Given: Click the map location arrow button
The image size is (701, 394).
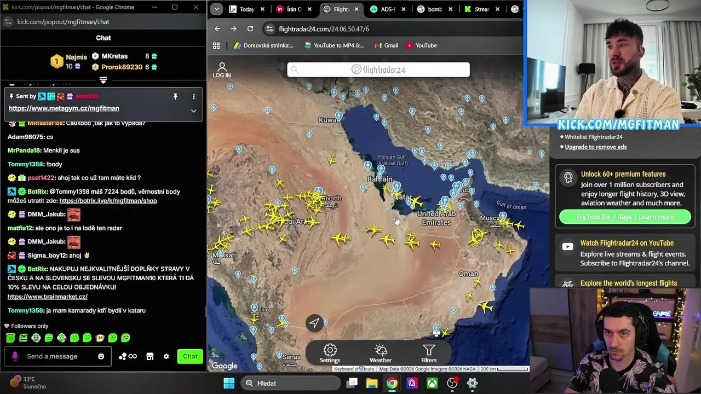Looking at the screenshot, I should point(314,323).
